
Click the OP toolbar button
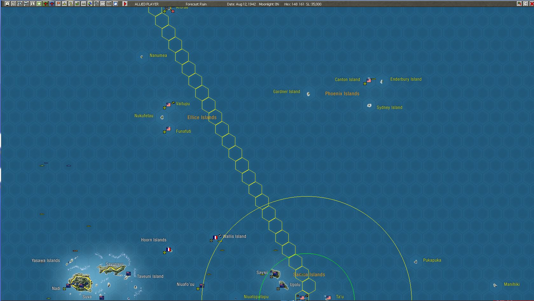(103, 4)
